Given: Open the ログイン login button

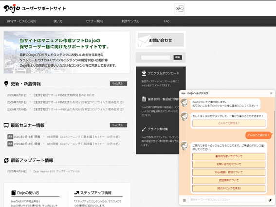Looking at the screenshot, I should pos(180,8).
